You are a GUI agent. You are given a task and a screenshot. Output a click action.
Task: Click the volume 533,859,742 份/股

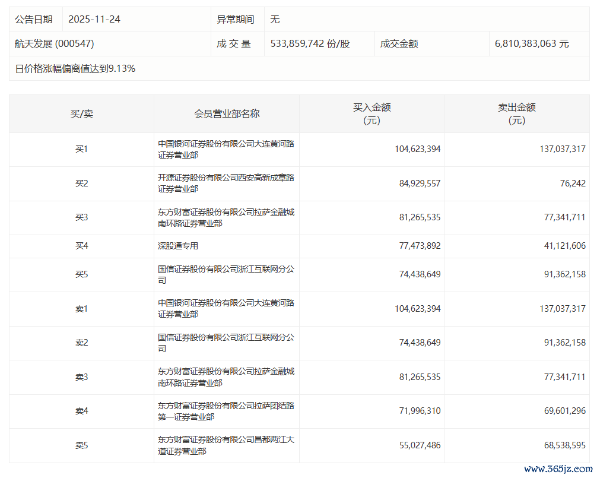pos(310,44)
